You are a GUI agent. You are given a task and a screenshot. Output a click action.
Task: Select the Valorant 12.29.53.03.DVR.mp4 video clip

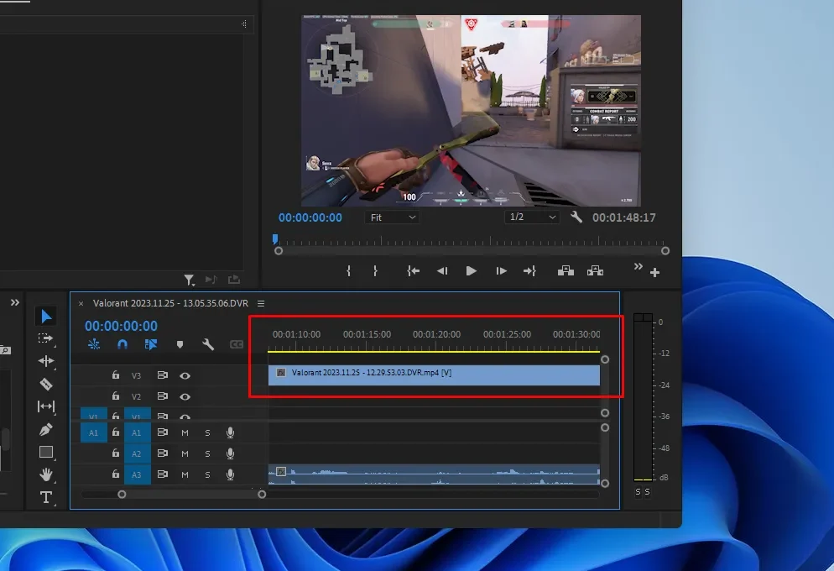tap(434, 375)
